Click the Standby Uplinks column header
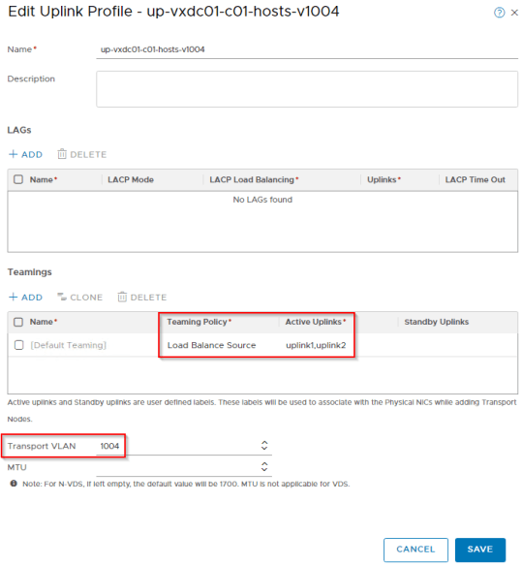 [436, 322]
